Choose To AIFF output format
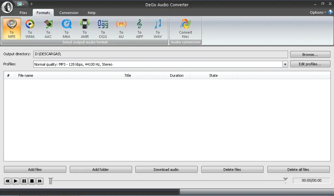Viewport: 334px width, 196px height. coord(140,28)
